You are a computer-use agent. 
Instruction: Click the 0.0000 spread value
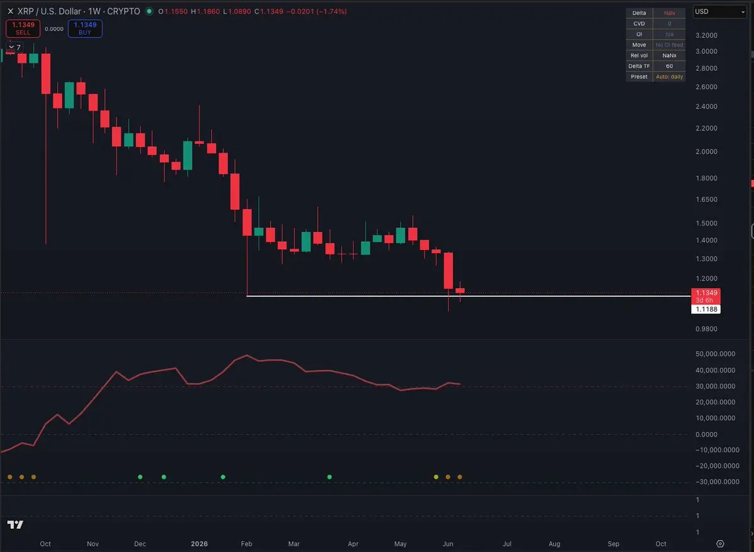[54, 28]
